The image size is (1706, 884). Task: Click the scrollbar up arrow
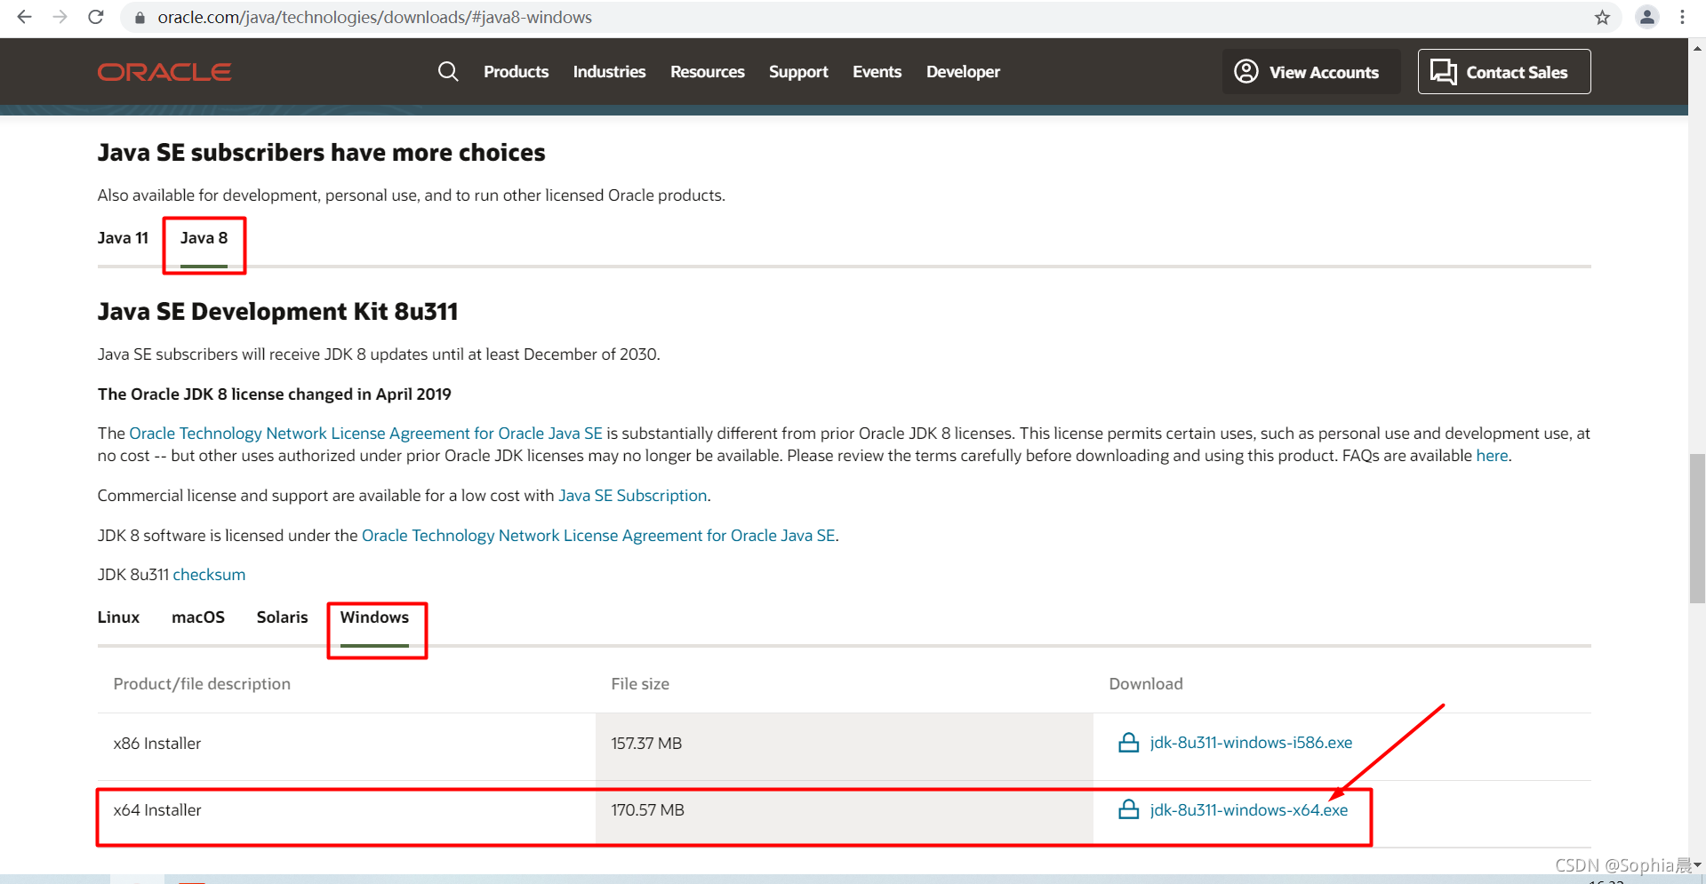click(x=1697, y=48)
